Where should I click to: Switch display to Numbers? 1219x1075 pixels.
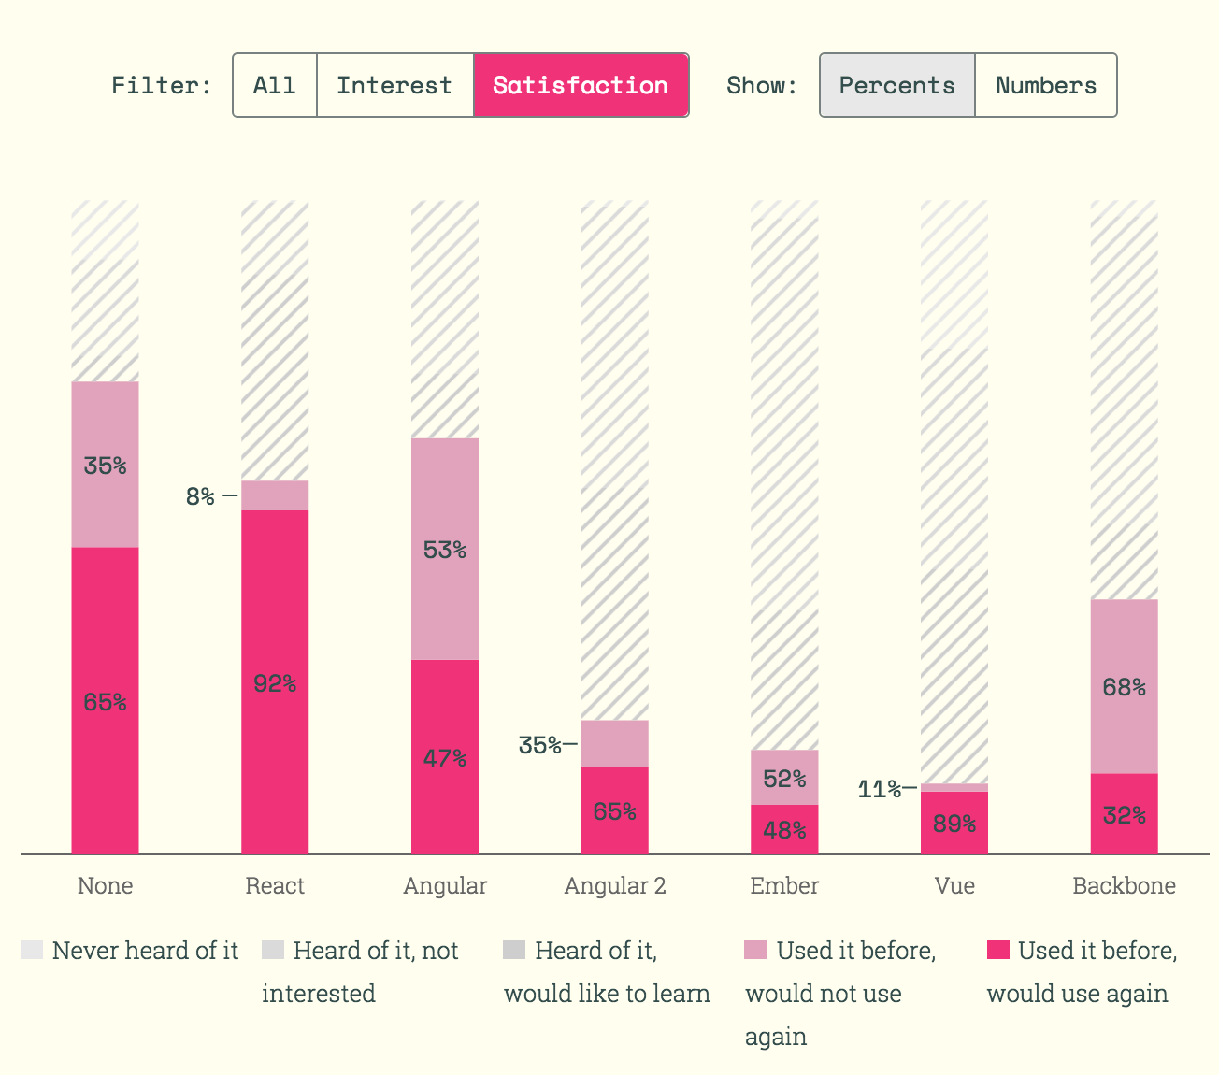tap(1046, 85)
